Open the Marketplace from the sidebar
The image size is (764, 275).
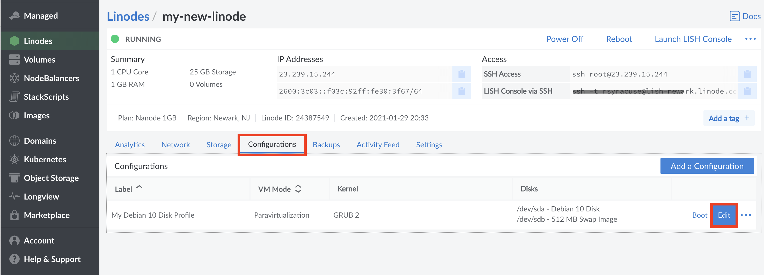[47, 215]
